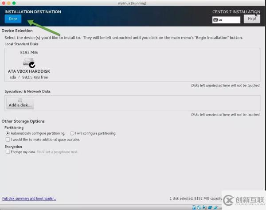Tick the Encrypt my data checkbox
Image resolution: width=266 pixels, height=210 pixels.
click(8, 152)
